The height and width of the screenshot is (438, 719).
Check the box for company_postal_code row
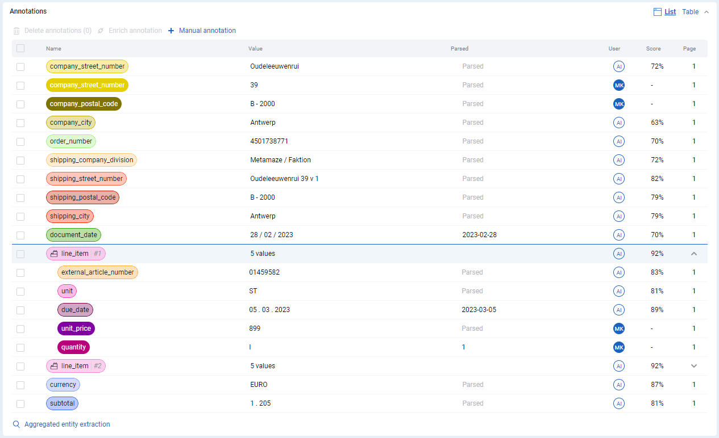[20, 104]
